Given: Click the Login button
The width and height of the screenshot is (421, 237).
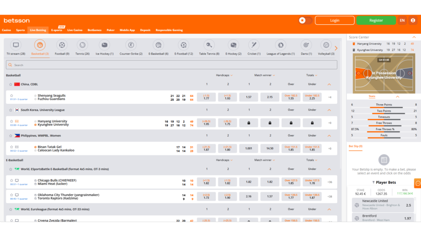Looking at the screenshot, I should tap(335, 21).
